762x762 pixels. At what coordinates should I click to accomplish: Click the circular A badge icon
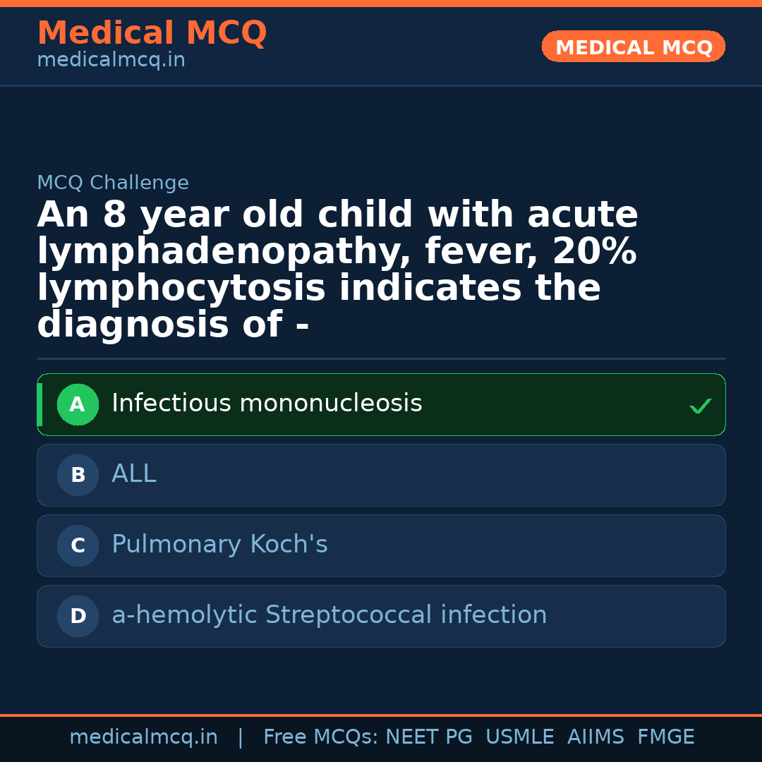(78, 404)
